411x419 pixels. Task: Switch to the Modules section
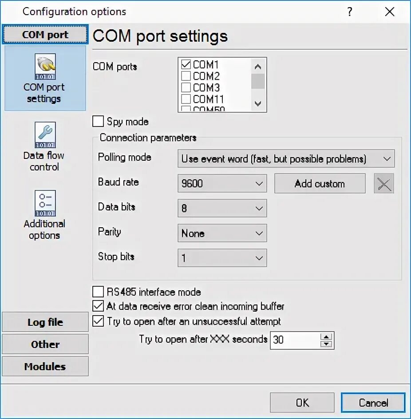pyautogui.click(x=45, y=366)
